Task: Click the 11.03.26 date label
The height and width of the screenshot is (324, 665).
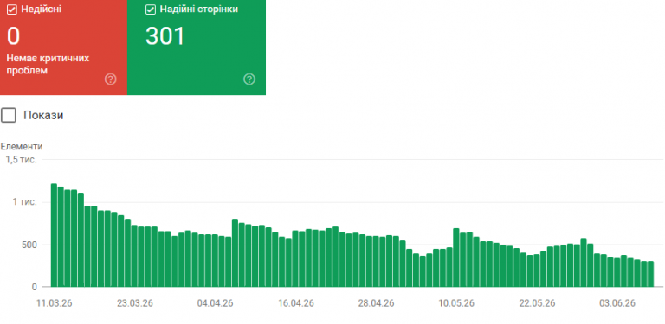Action: (55, 303)
